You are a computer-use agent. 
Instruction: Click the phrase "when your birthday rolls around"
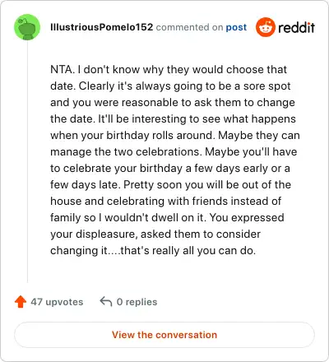click(132, 136)
